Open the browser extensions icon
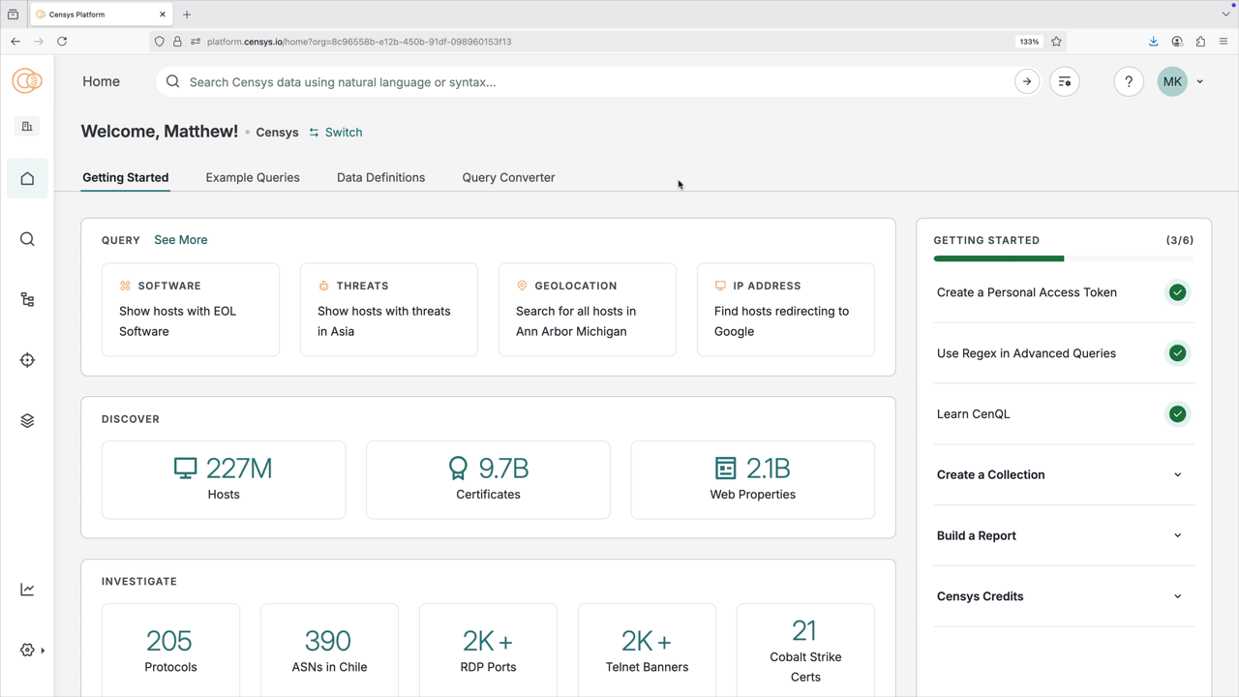 [x=1200, y=42]
